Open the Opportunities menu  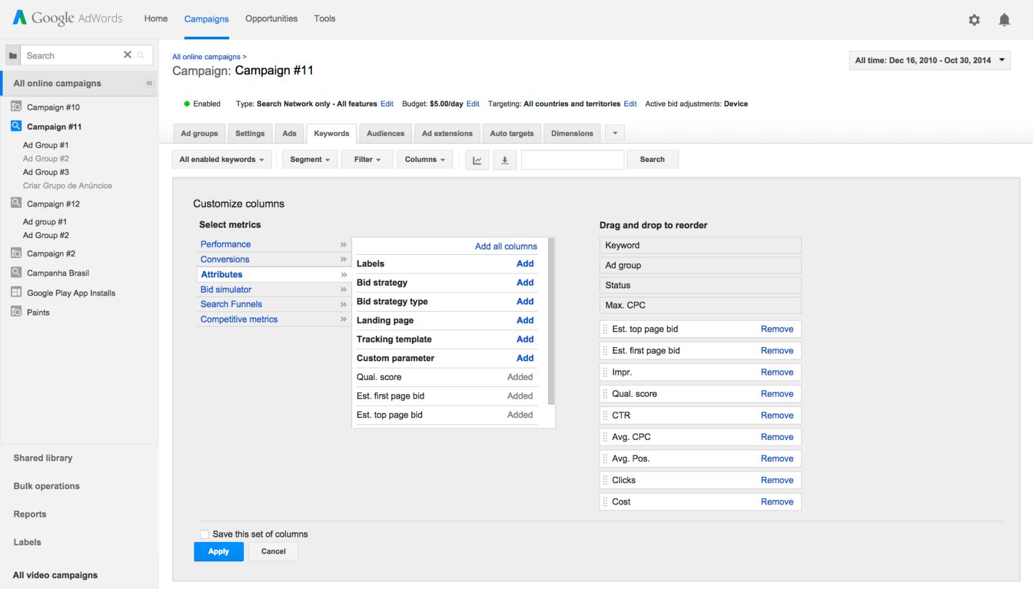271,19
